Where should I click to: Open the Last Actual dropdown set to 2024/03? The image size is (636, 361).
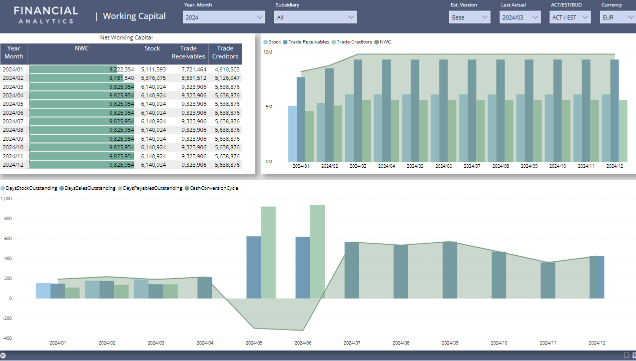(520, 17)
